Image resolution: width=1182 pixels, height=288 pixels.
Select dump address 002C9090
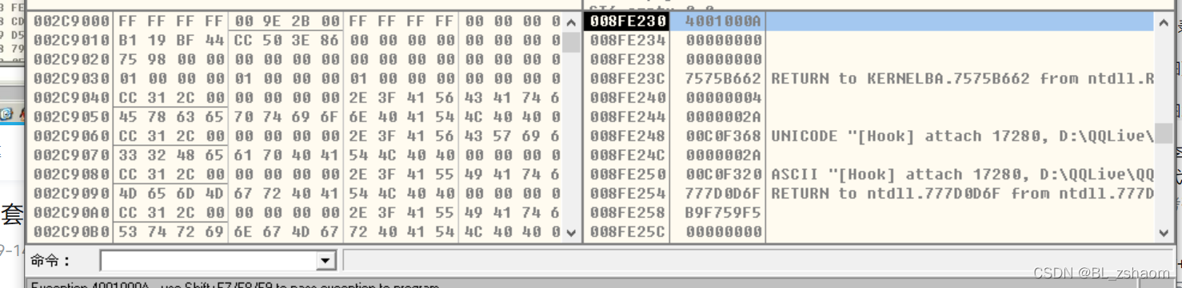coord(71,193)
